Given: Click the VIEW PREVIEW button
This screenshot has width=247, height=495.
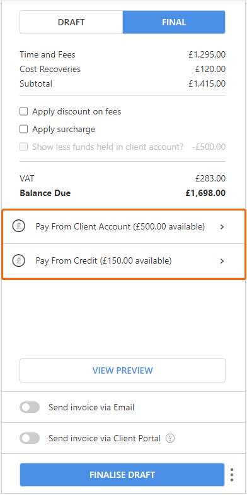Looking at the screenshot, I should tap(122, 370).
